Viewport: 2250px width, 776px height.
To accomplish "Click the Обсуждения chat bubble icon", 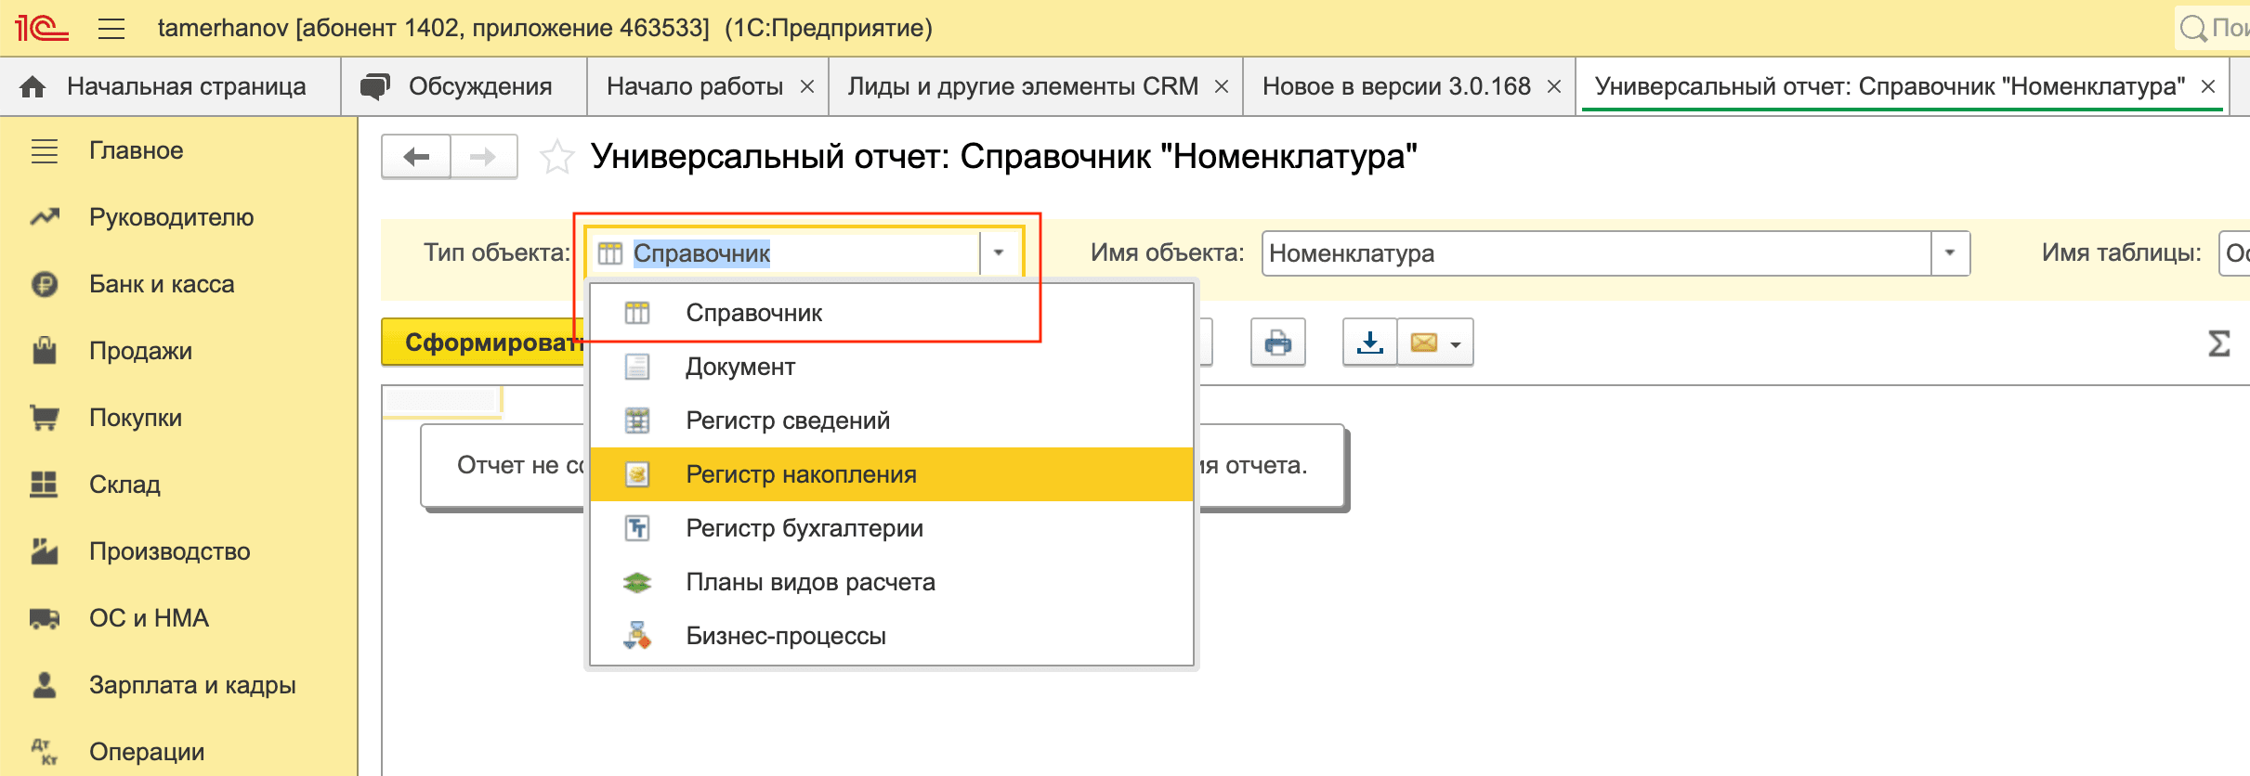I will [x=375, y=86].
